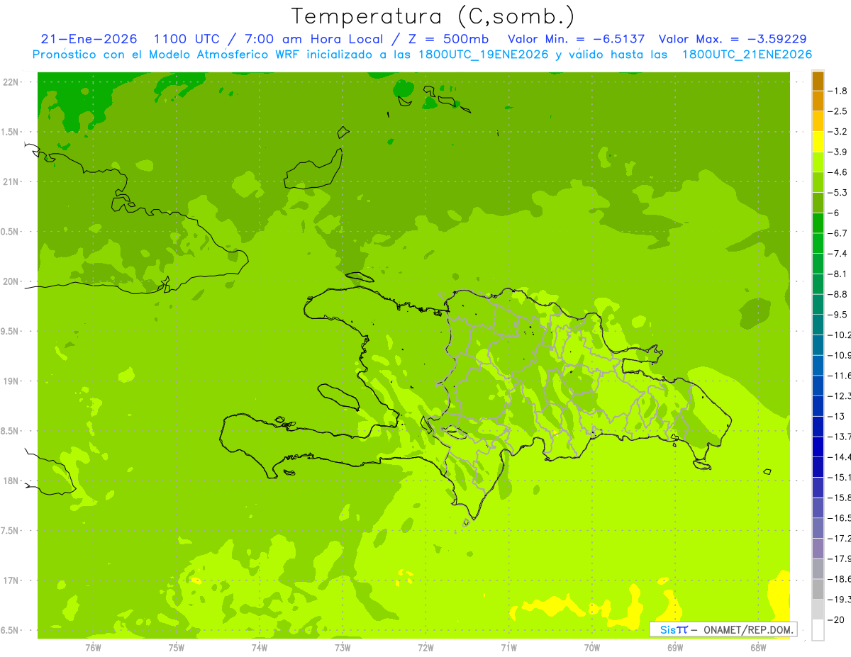Click the dark orange swatch above -1.8
Image resolution: width=851 pixels, height=657 pixels.
tap(818, 81)
